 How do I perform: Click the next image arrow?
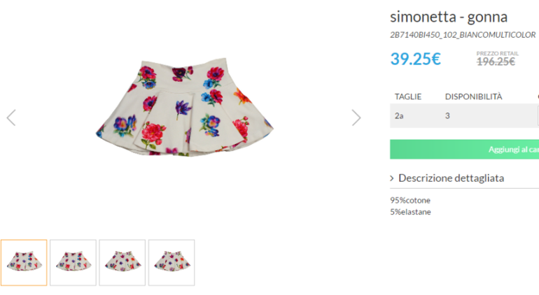[356, 117]
